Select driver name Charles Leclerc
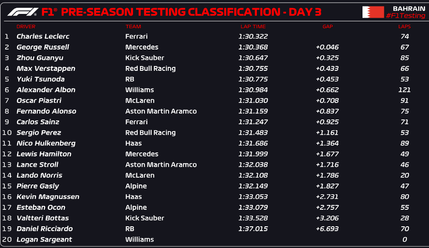This screenshot has width=429, height=248. [43, 36]
